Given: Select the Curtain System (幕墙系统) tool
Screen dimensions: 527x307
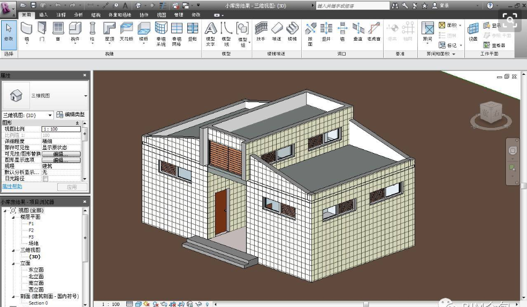Looking at the screenshot, I should coord(161,34).
